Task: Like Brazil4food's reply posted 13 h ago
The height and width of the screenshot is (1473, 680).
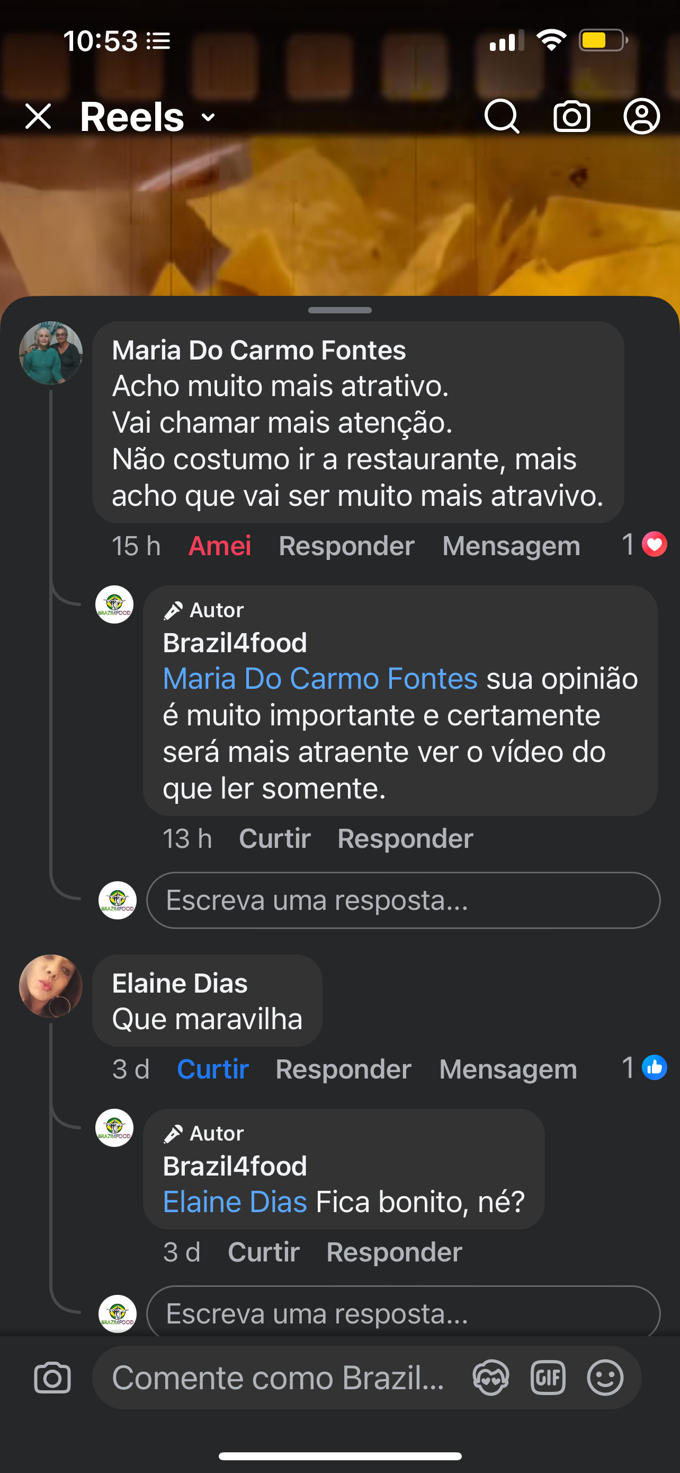Action: (275, 839)
